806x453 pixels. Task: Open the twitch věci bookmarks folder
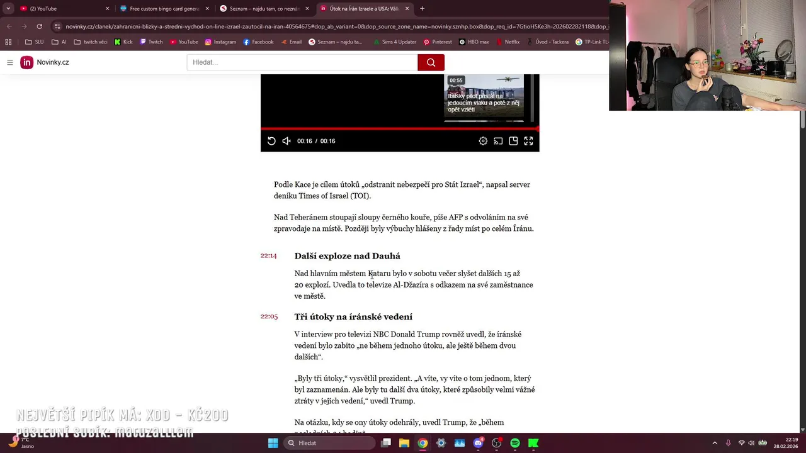coord(91,42)
